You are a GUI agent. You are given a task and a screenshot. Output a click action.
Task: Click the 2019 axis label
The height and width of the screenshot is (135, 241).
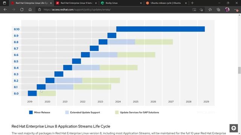(x=30, y=102)
